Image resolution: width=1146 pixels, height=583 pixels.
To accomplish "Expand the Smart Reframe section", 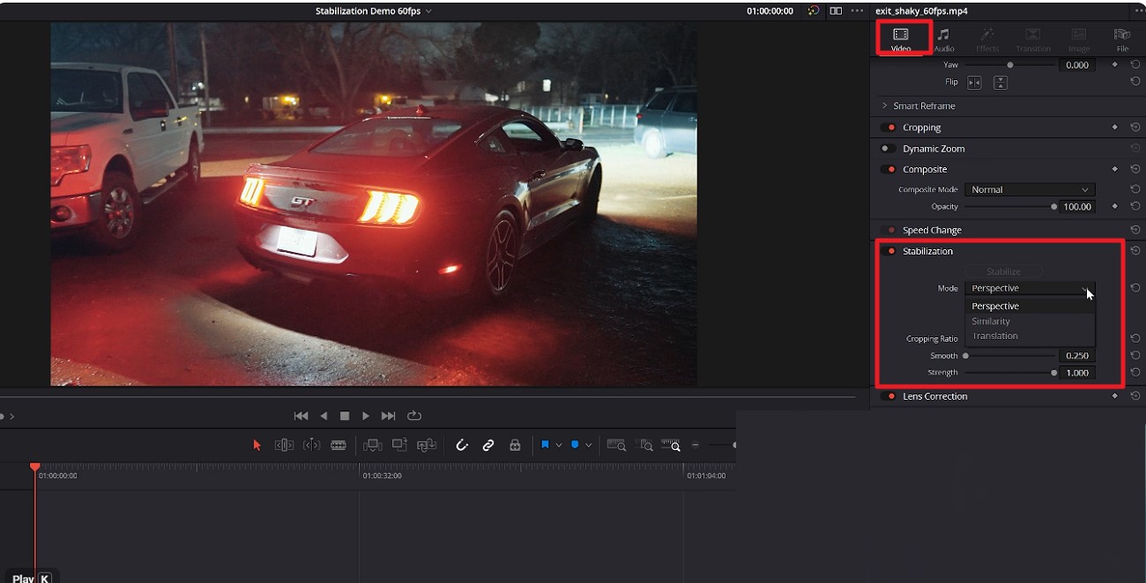I will point(884,106).
